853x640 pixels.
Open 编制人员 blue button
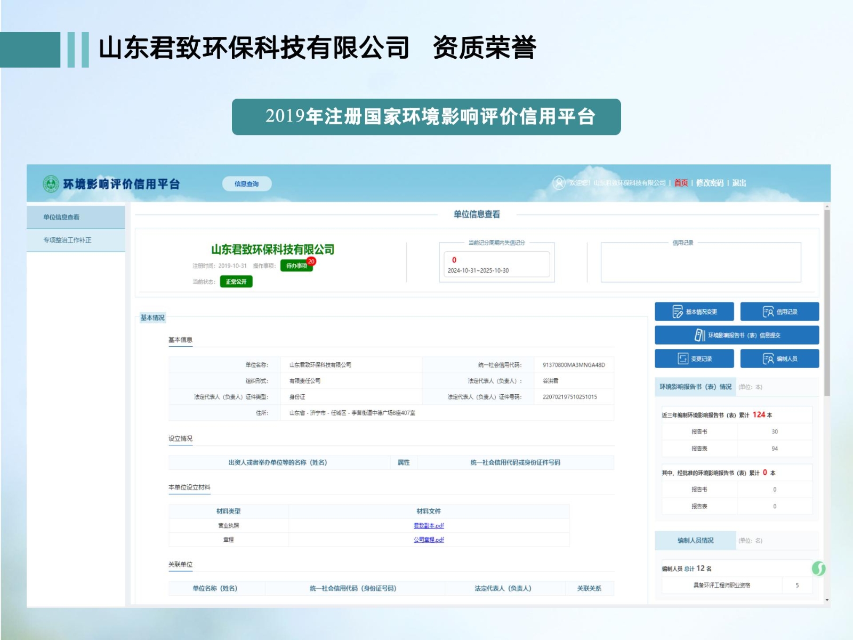click(779, 358)
